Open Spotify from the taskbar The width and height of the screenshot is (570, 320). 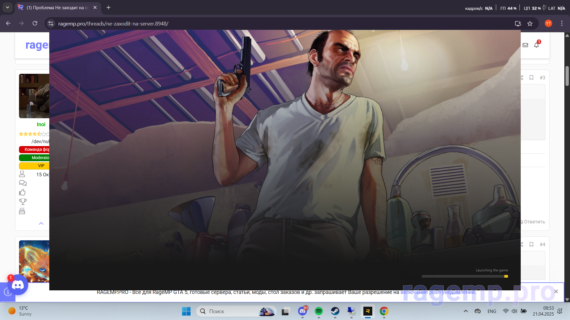(319, 311)
